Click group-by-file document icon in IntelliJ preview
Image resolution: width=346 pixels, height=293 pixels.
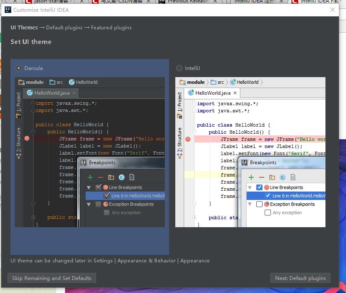point(293,177)
